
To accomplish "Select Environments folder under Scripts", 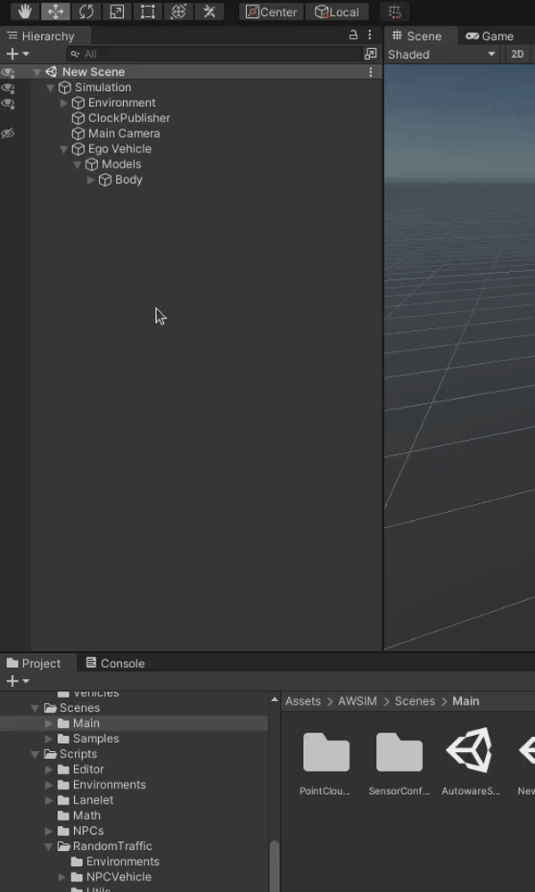I will coord(109,784).
